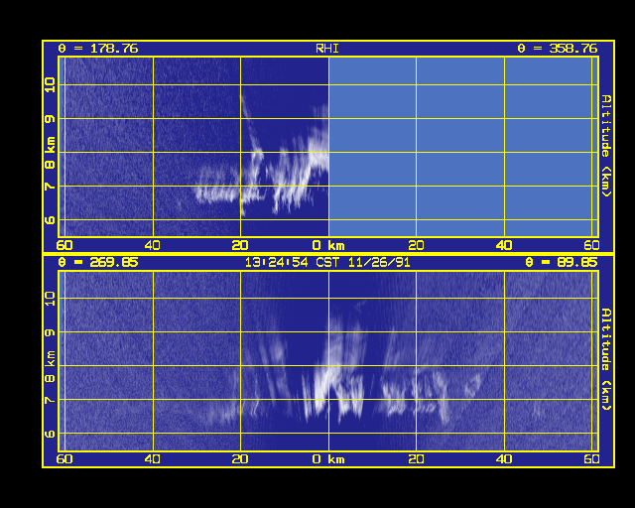Viewport: 635px width, 508px height.
Task: Click range "20" on upper panel's 178.76 side
Action: click(x=240, y=245)
